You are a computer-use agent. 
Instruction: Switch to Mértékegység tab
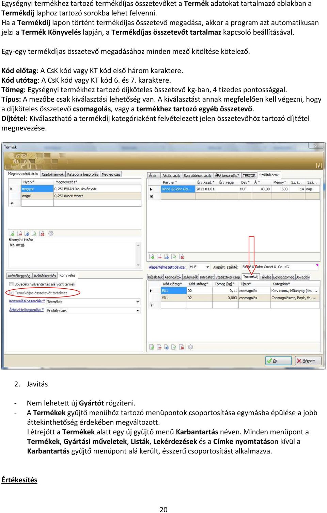(19, 276)
